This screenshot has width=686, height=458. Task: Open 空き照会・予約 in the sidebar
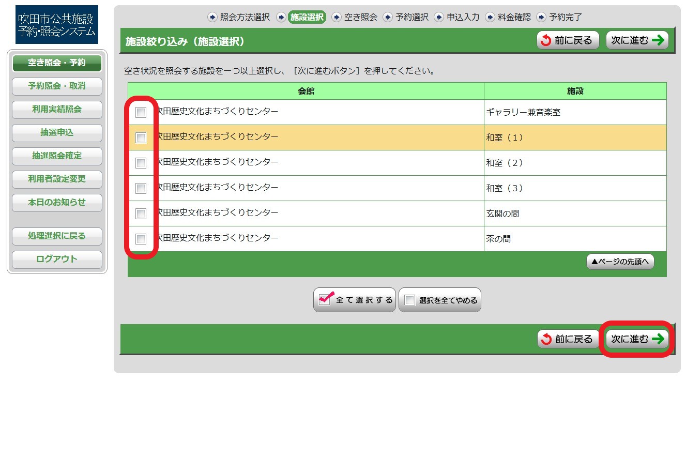coord(57,63)
